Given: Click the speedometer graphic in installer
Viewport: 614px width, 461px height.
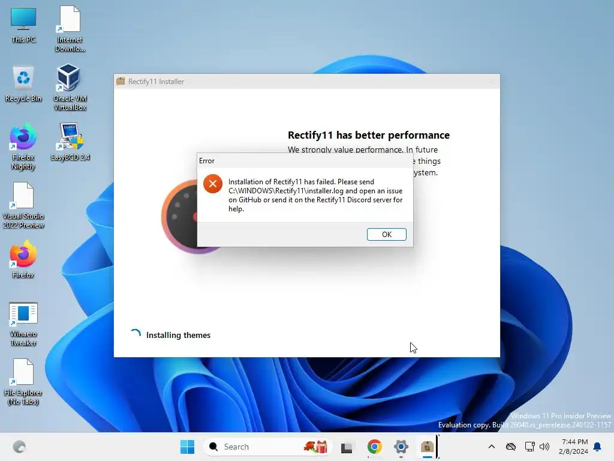Looking at the screenshot, I should pos(179,216).
